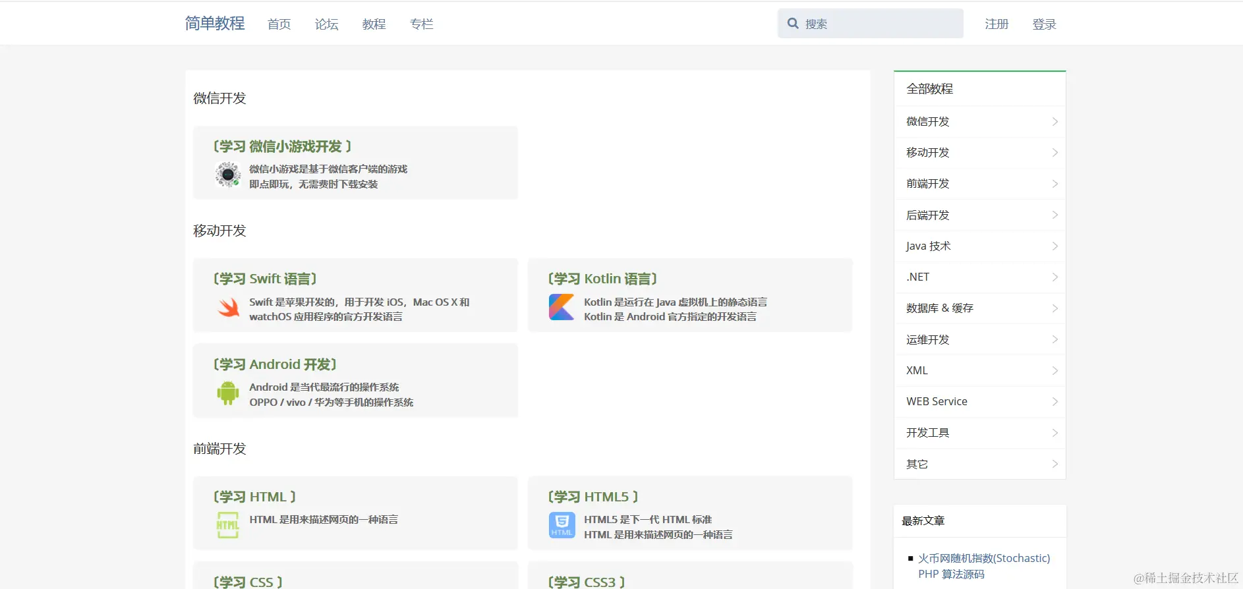
Task: Open the 学习 HTML title link
Action: pyautogui.click(x=254, y=497)
